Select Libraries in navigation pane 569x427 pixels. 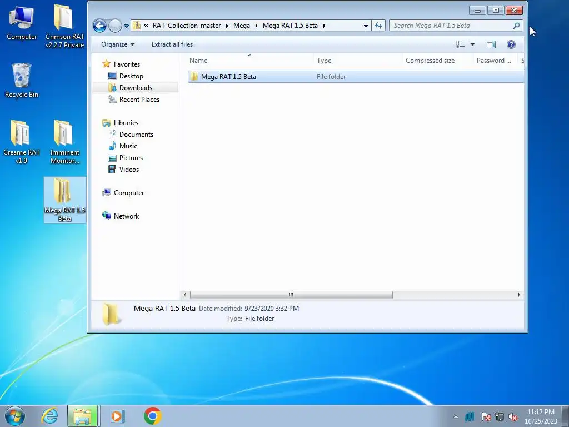coord(126,123)
